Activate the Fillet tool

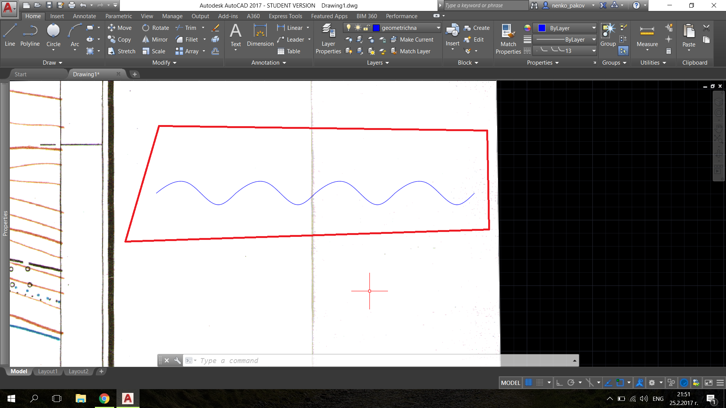point(187,40)
